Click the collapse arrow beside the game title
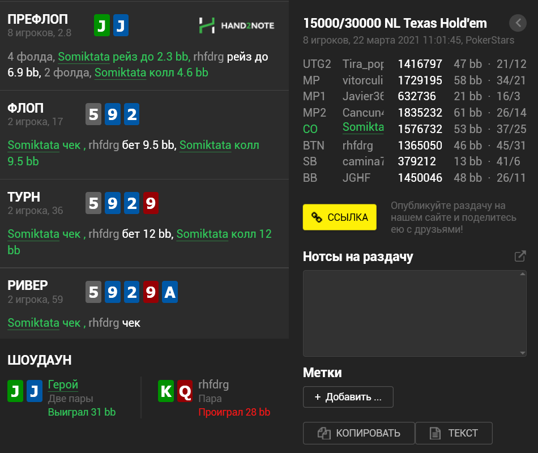Screen dimensions: 538x453 click(518, 23)
